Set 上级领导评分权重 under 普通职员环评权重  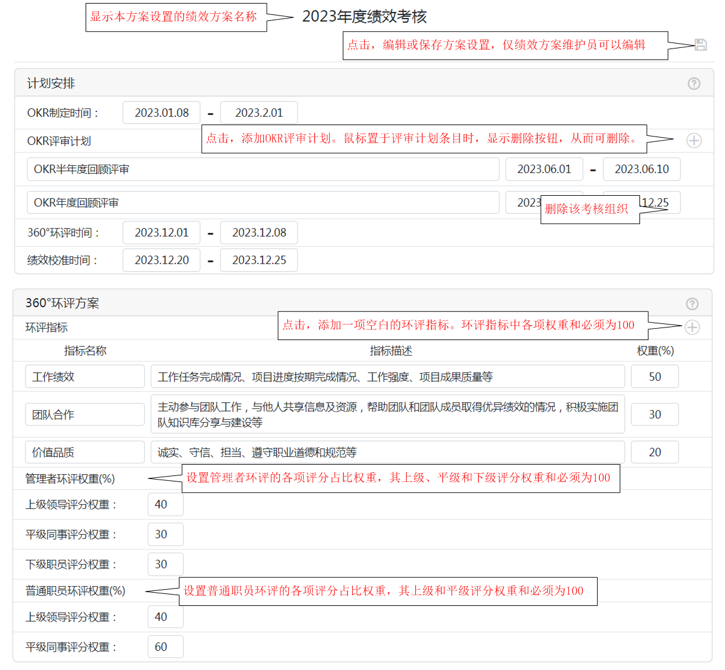point(166,617)
